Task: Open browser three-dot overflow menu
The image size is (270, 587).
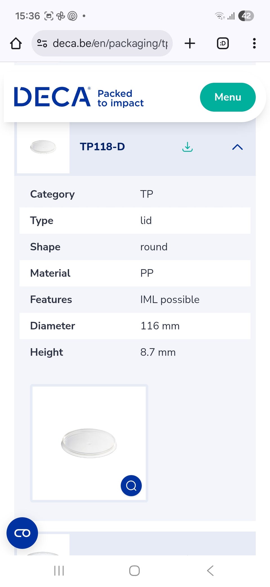Action: [x=254, y=43]
